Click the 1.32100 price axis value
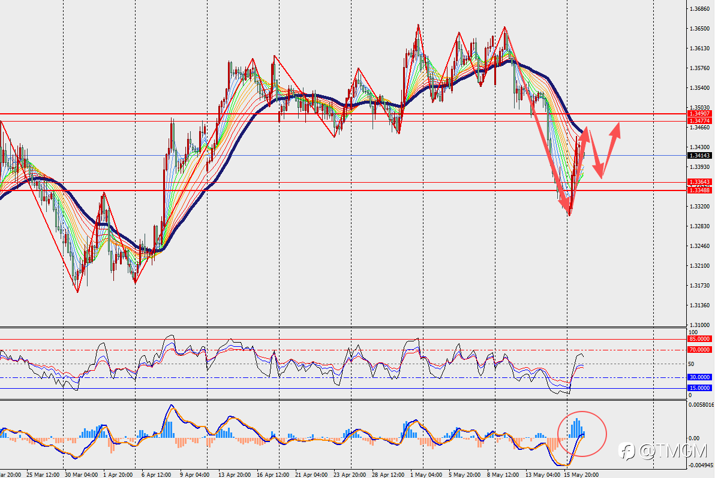 [x=700, y=265]
